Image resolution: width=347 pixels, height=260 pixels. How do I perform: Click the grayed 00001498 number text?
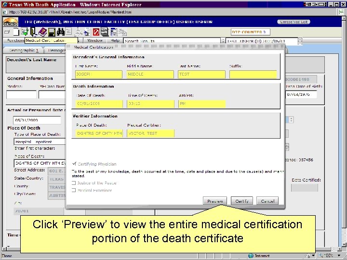click(297, 79)
